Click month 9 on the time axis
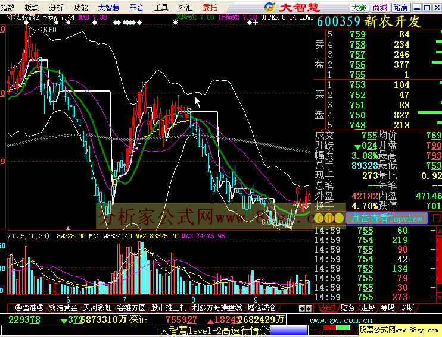The image size is (442, 337). [x=256, y=300]
